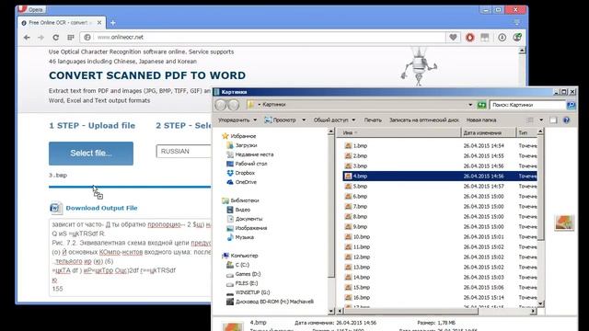Click file list vertical scrollbar
Screen dimensions: 589x331
click(x=540, y=188)
